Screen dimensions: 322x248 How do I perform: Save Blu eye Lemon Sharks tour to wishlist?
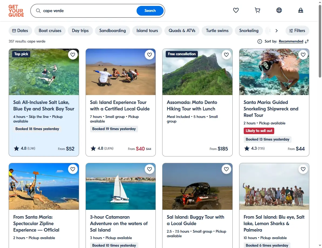point(303,169)
